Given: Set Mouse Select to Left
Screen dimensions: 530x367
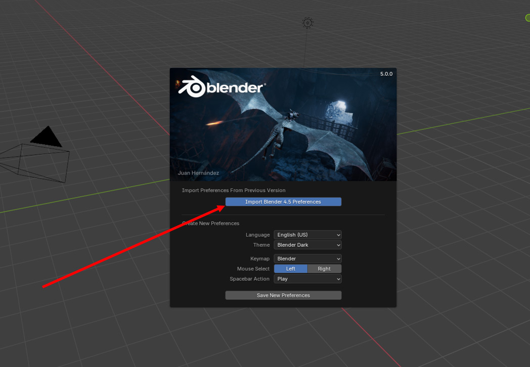Looking at the screenshot, I should coord(291,268).
